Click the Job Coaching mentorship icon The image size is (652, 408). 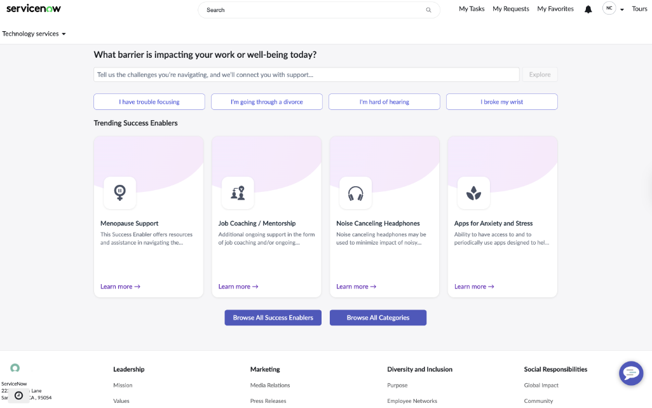coord(238,193)
